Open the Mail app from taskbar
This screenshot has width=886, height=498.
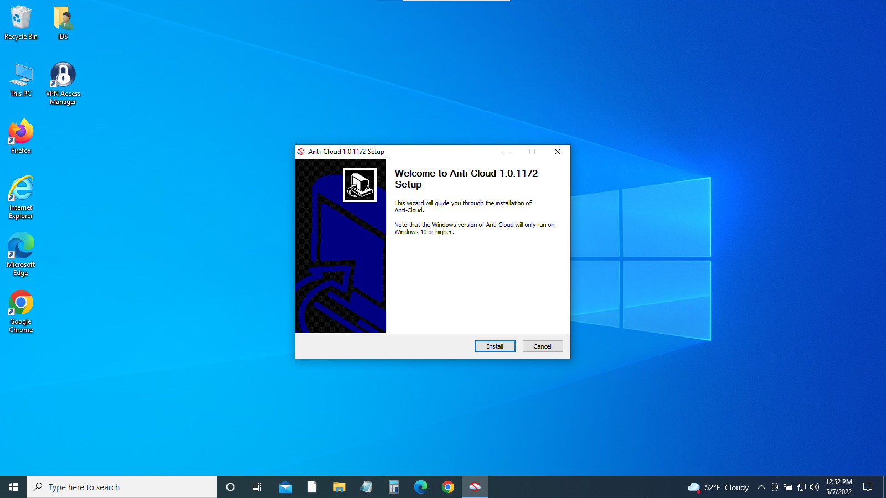(285, 487)
